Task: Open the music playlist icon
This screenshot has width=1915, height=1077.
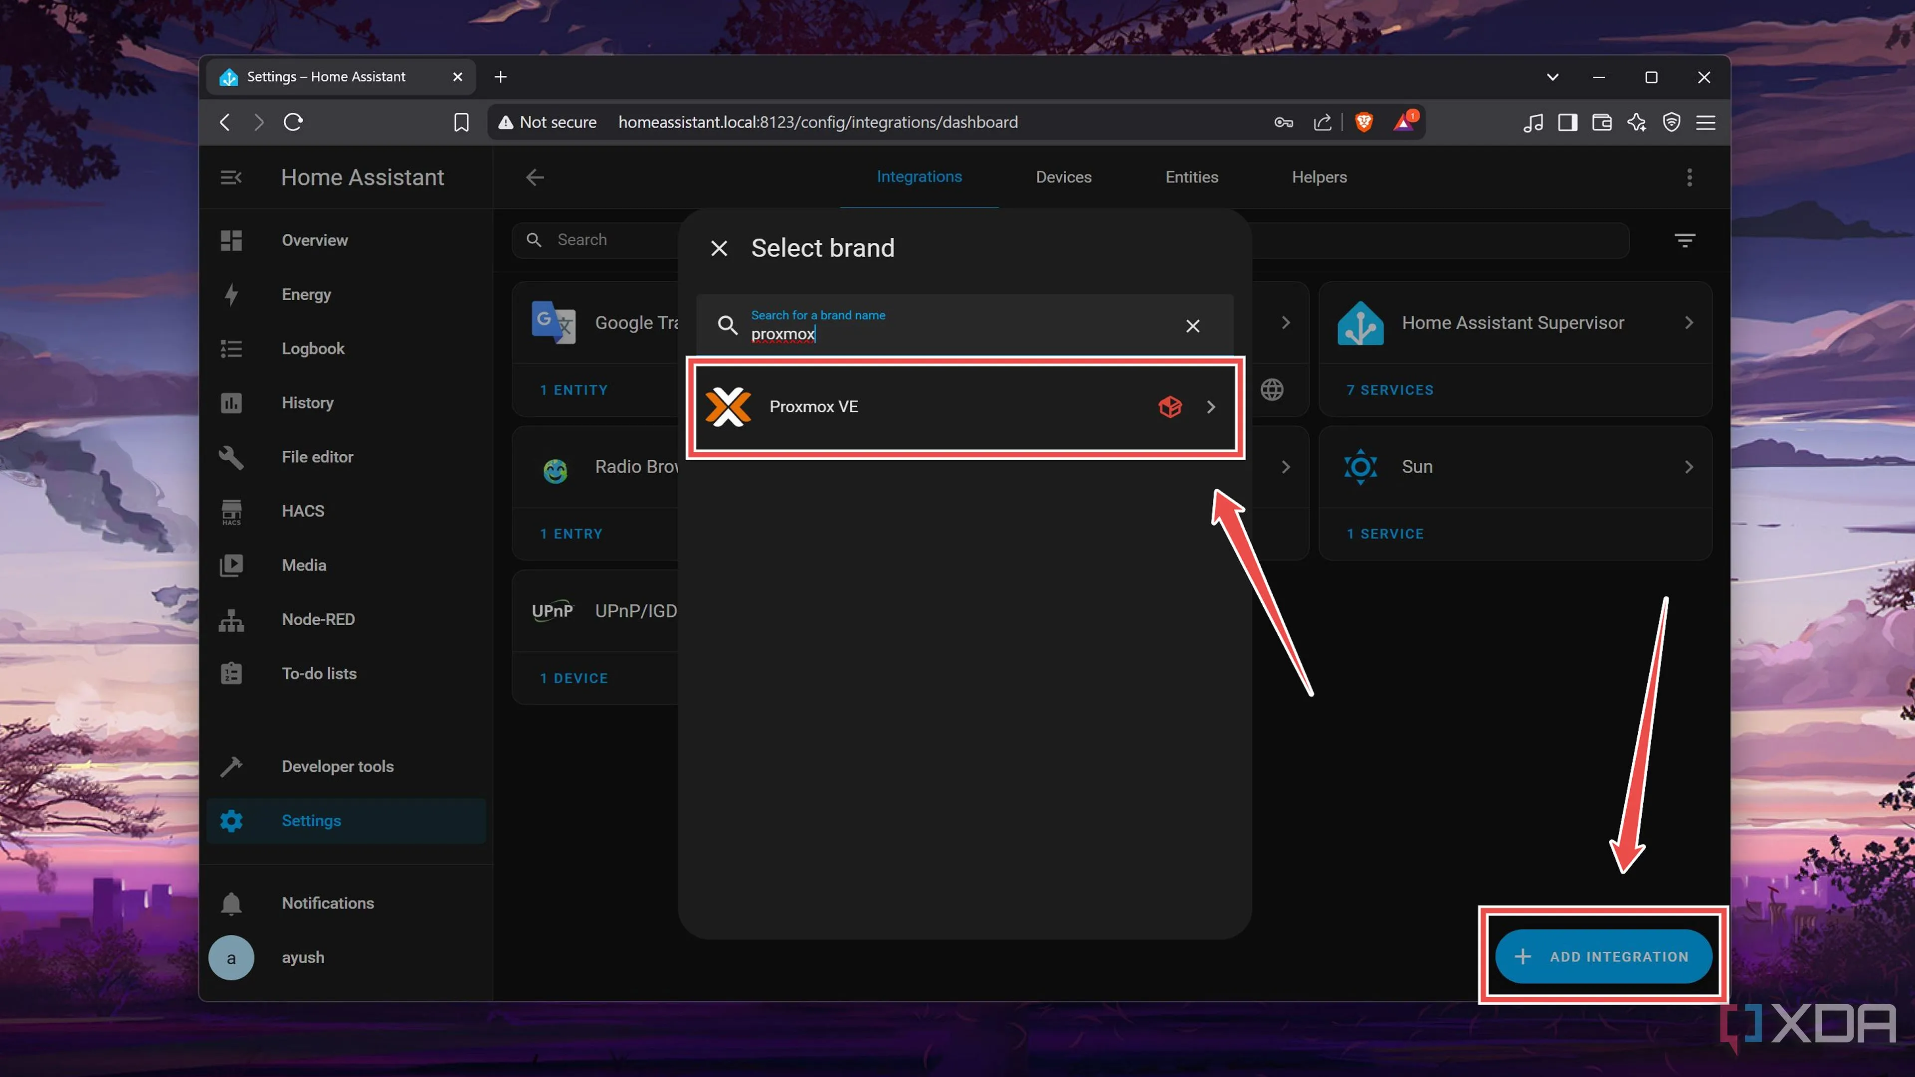Action: [1533, 122]
